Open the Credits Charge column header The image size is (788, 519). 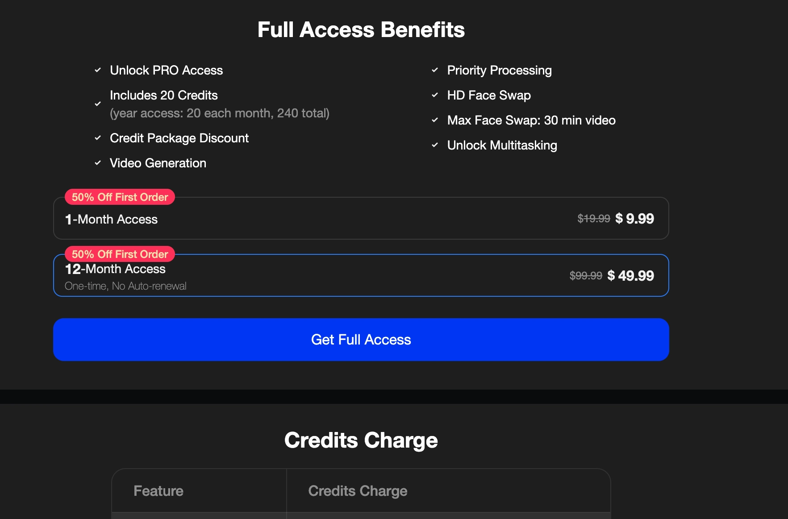coord(357,490)
